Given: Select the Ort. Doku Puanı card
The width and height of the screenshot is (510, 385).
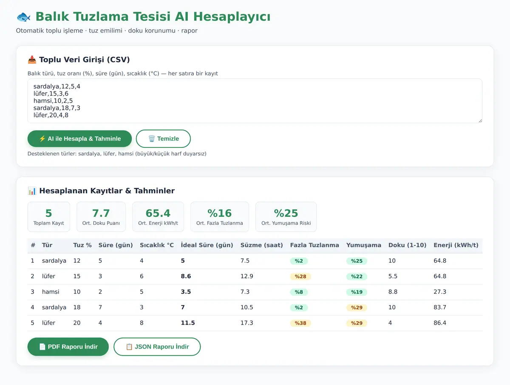Looking at the screenshot, I should point(101,217).
